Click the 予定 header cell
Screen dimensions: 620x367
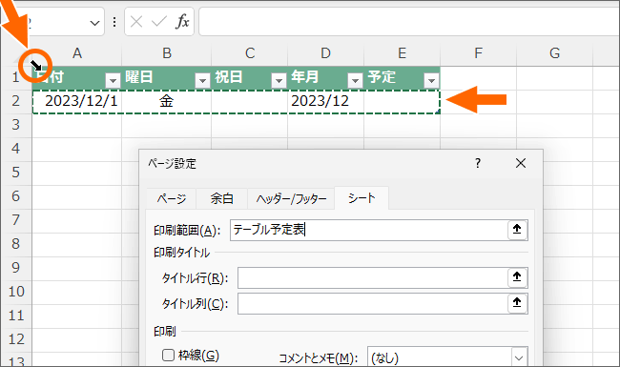coord(402,77)
